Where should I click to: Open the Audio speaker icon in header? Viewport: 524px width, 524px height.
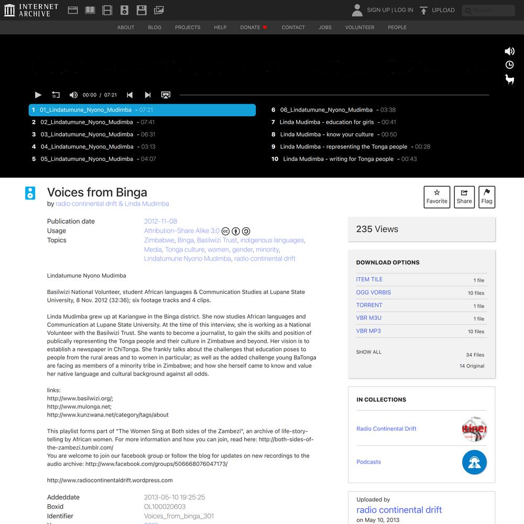click(124, 10)
